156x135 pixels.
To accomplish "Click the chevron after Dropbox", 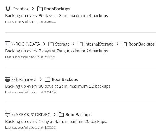I will point(33,9).
